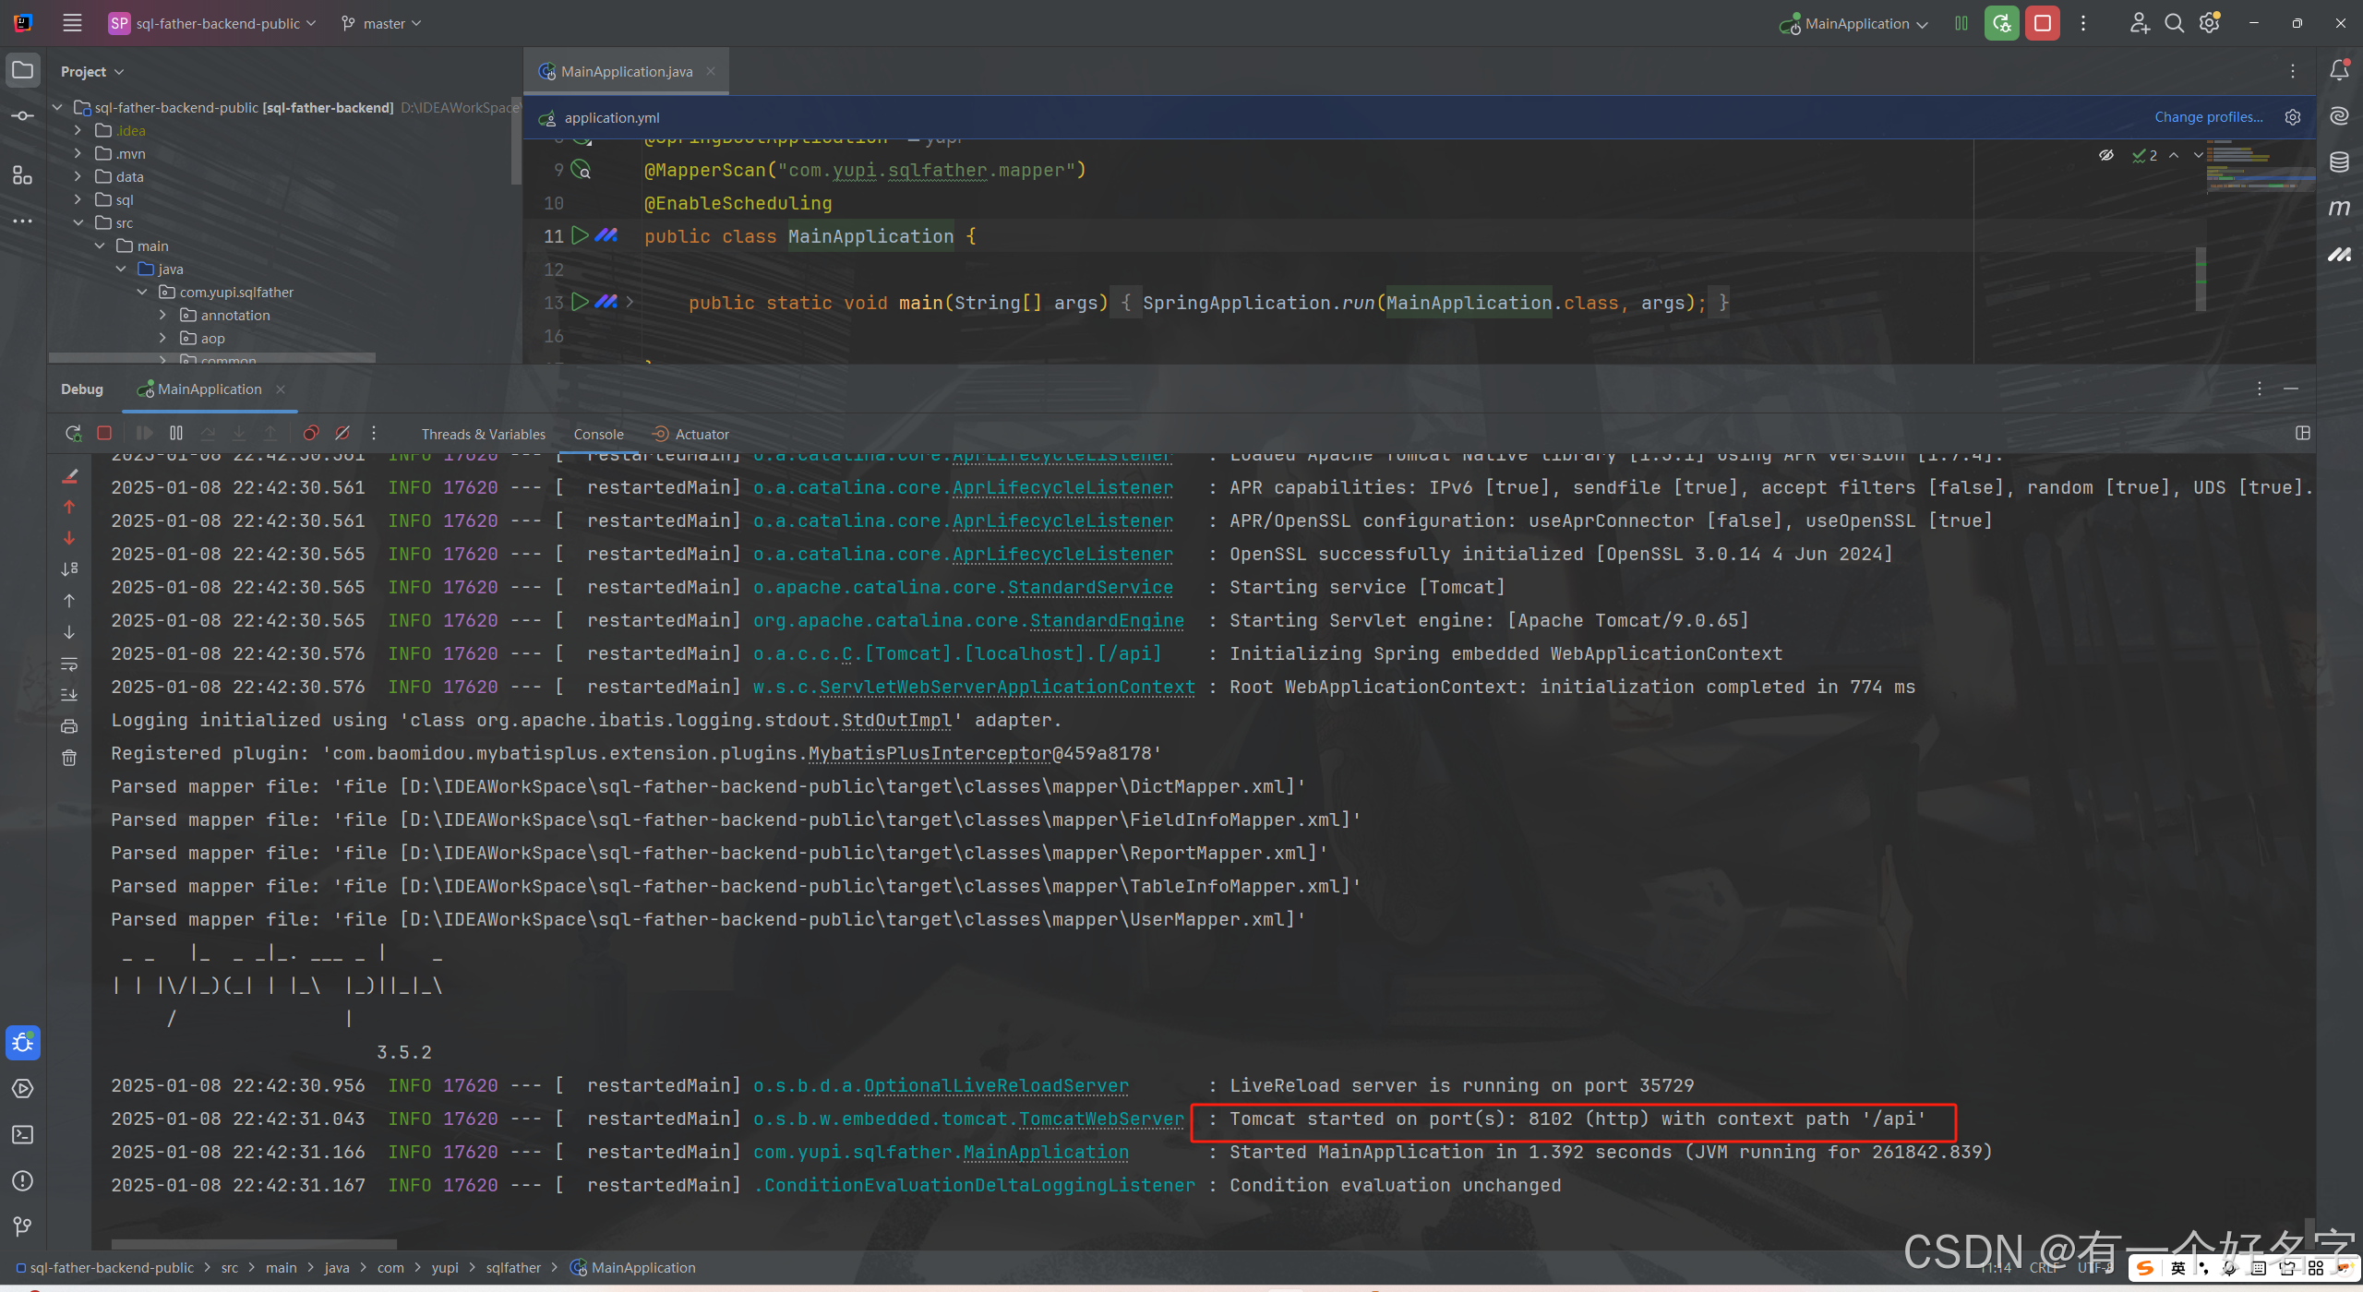Open StandardService class link in console
2363x1292 pixels.
click(1090, 587)
